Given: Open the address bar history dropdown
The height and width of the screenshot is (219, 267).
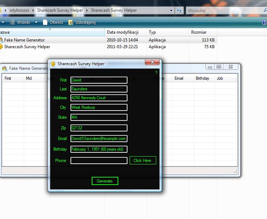Looking at the screenshot, I should 171,11.
